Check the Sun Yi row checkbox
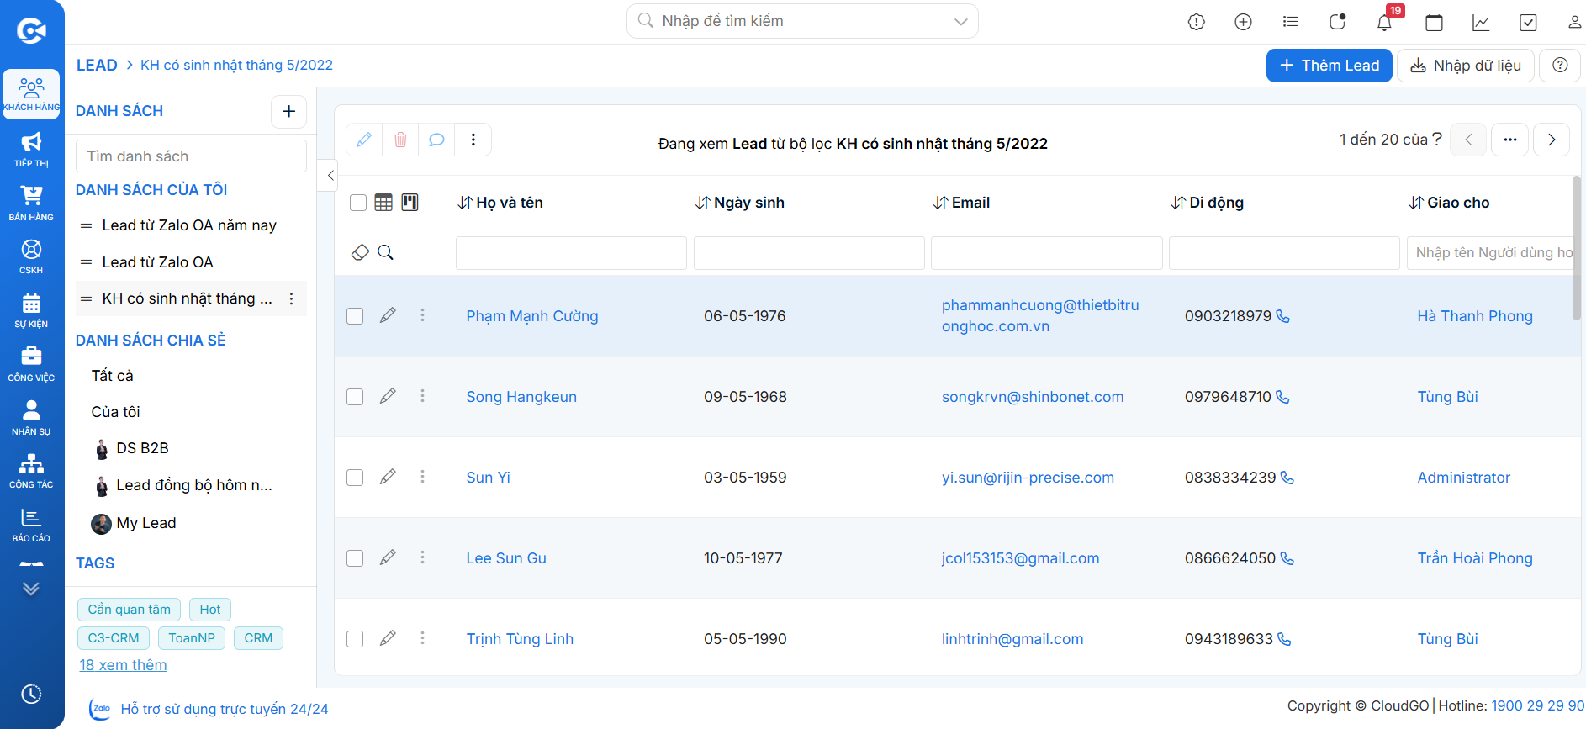The width and height of the screenshot is (1586, 729). (355, 478)
